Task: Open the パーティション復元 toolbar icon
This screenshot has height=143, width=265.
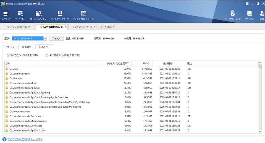Action: pos(38,15)
